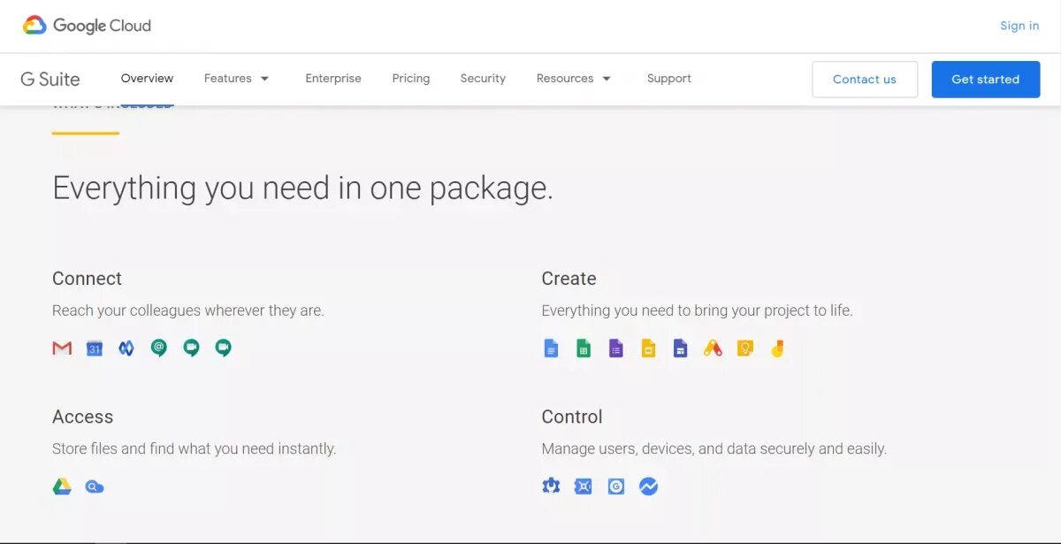Click the Google Forms icon
The width and height of the screenshot is (1061, 544).
coord(615,348)
